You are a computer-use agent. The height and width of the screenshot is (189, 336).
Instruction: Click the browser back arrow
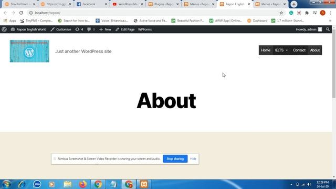click(5, 13)
